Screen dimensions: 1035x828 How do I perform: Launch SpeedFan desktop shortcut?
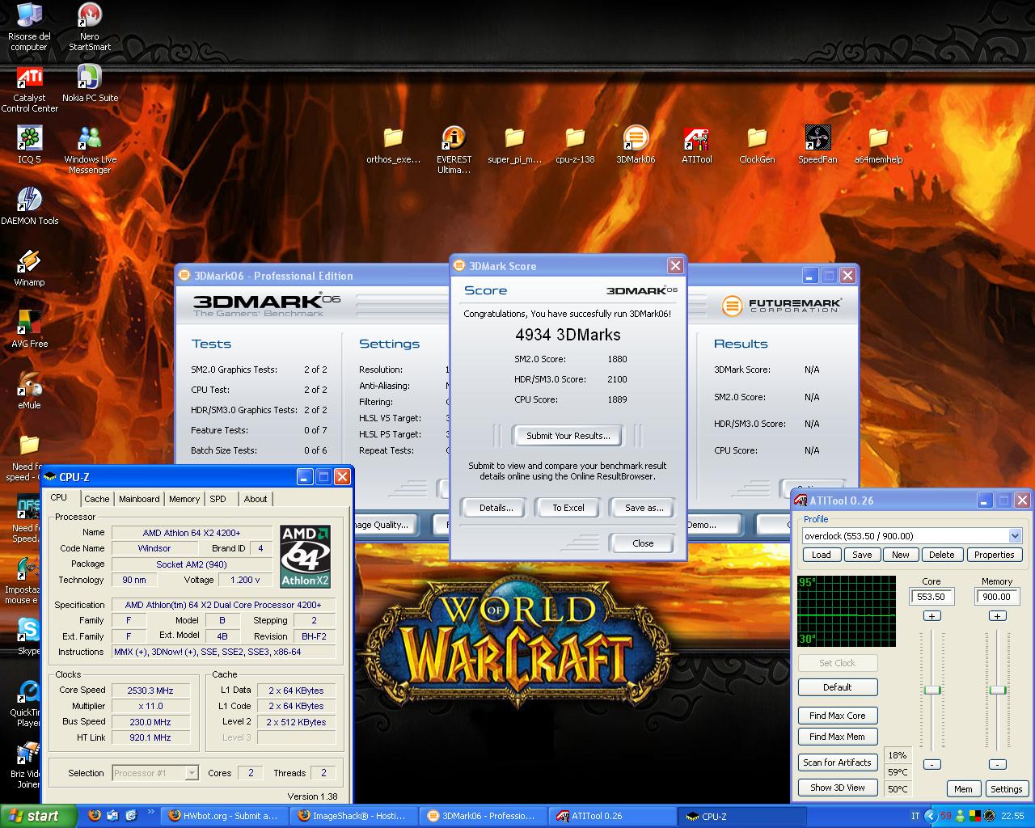coord(817,146)
